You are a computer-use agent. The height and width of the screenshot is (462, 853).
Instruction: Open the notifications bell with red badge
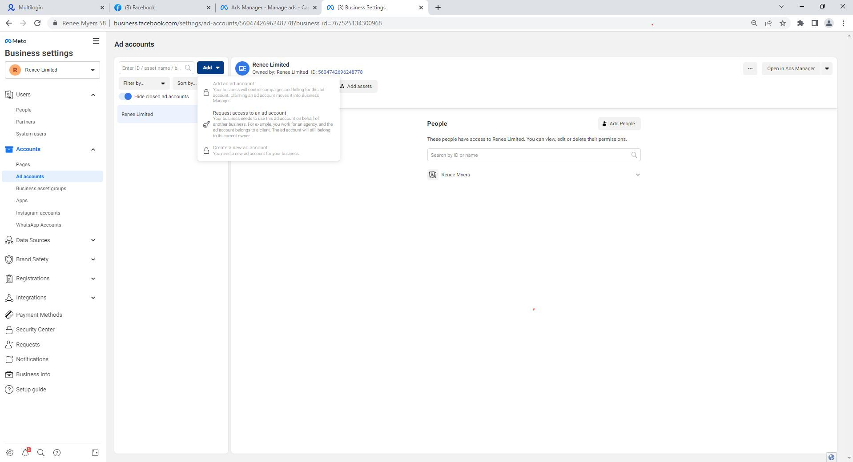click(25, 452)
